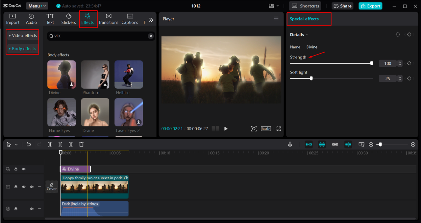
Task: Start voice recording with microphone icon
Action: (290, 145)
